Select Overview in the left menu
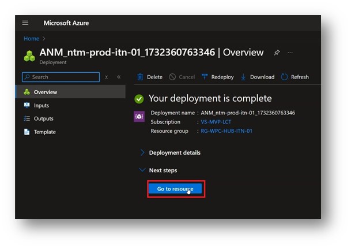The image size is (351, 249). 45,92
